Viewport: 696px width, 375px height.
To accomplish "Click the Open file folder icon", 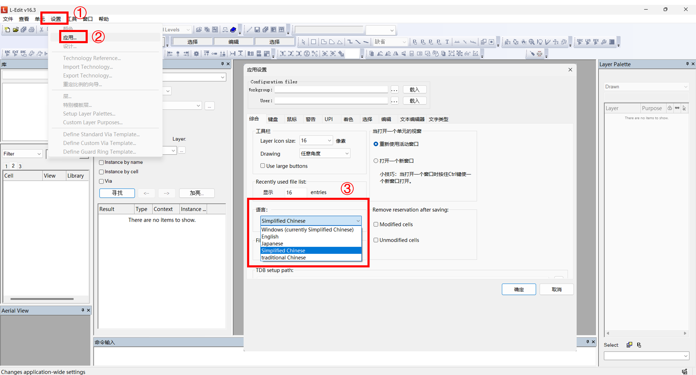I will coord(16,30).
